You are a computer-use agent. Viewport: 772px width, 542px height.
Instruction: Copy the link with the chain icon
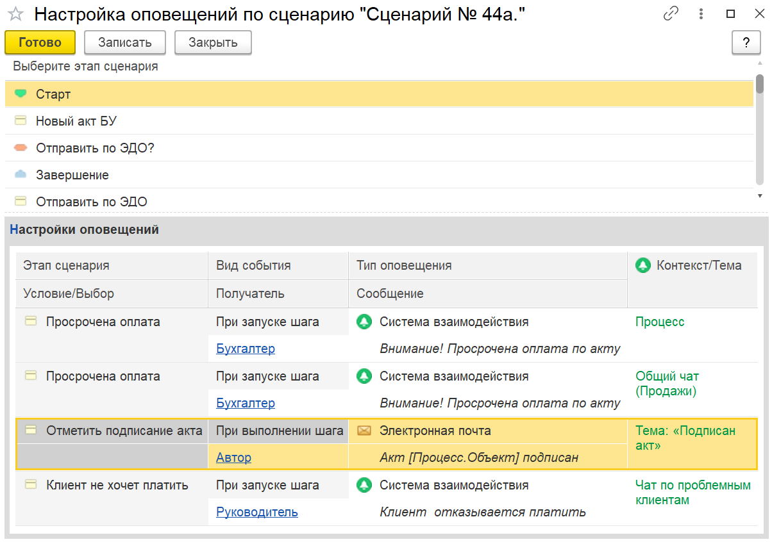click(x=671, y=13)
